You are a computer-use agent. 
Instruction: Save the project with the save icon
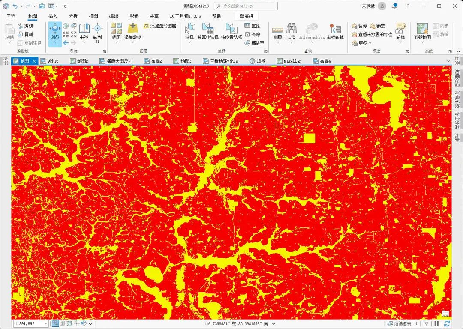6,6
